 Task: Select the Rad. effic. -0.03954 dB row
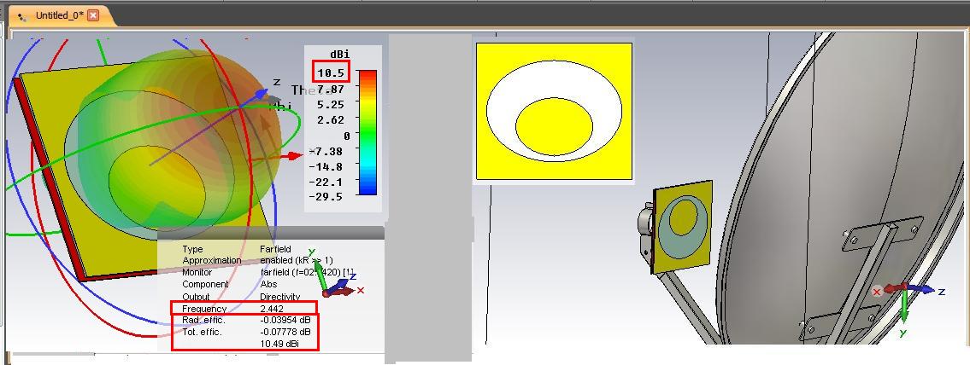245,320
